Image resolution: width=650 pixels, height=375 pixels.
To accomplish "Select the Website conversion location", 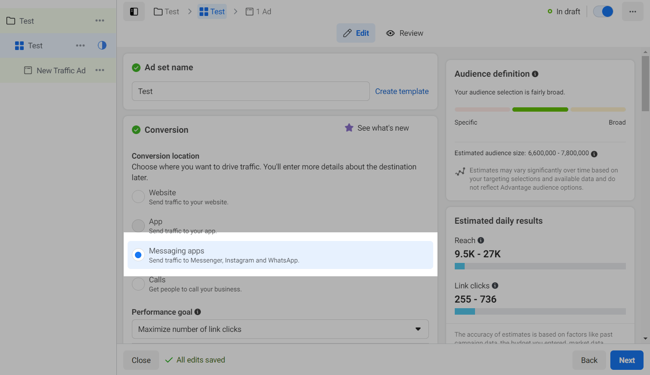I will (x=138, y=197).
